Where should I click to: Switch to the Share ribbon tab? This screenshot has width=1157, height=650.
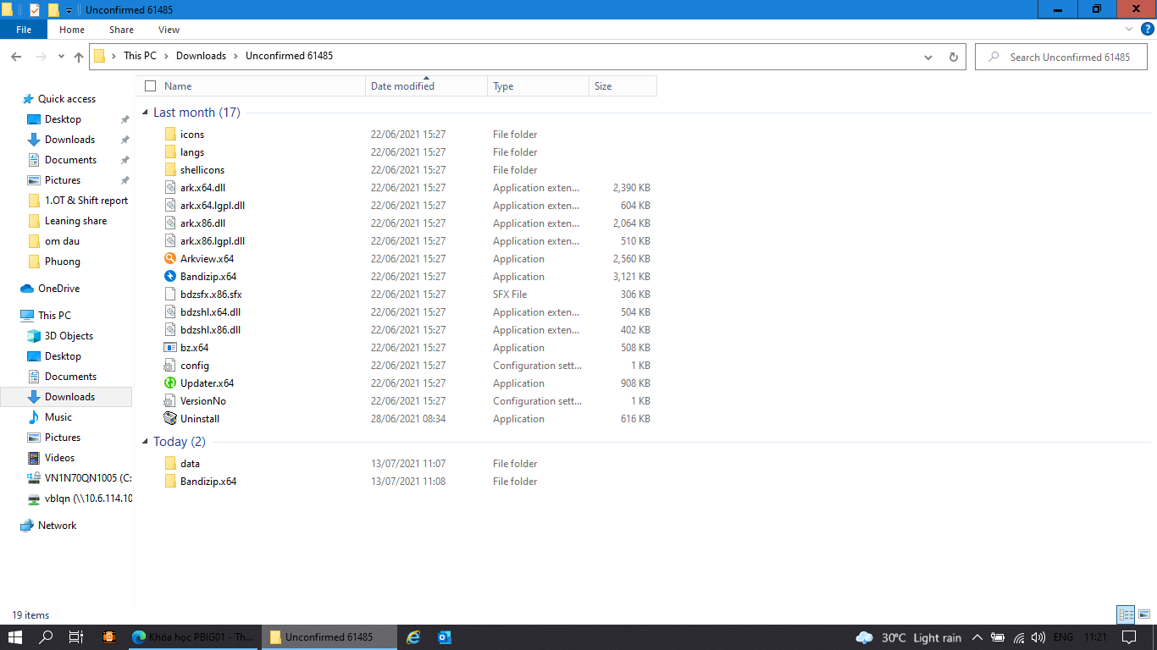121,30
